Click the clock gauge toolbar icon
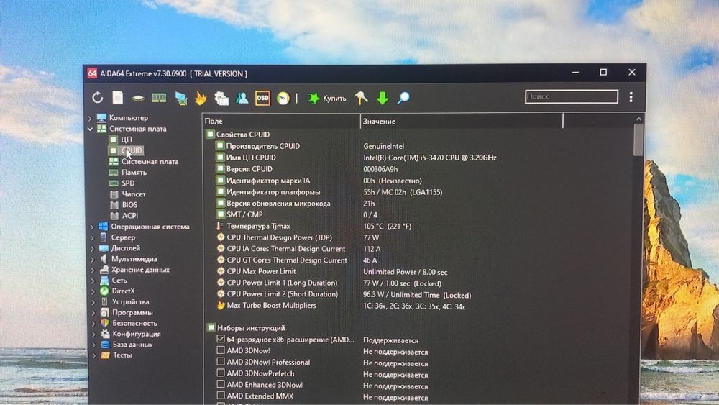 (283, 98)
